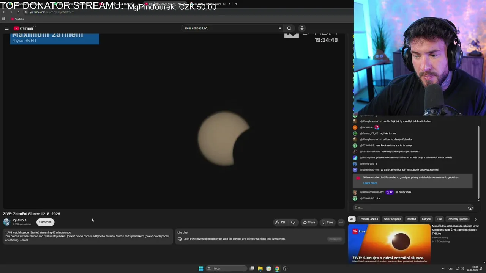Image resolution: width=486 pixels, height=273 pixels.
Task: Open the clock showing 19:34
Action: [472, 268]
